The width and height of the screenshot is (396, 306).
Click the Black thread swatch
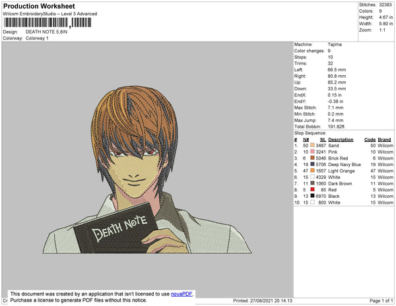(312, 196)
